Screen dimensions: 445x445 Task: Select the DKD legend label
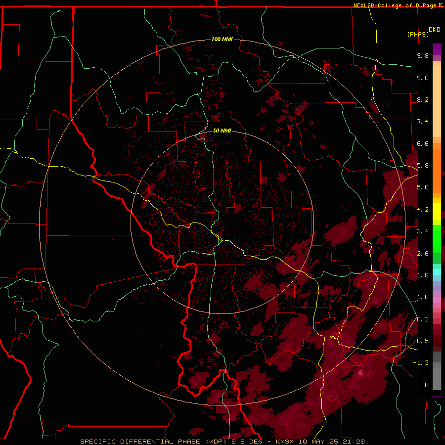435,30
